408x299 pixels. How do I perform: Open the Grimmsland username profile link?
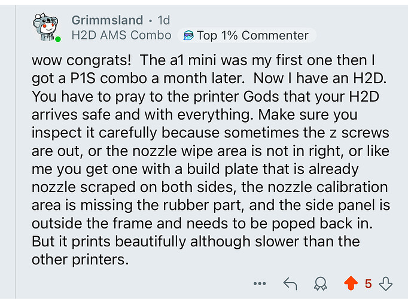[107, 20]
